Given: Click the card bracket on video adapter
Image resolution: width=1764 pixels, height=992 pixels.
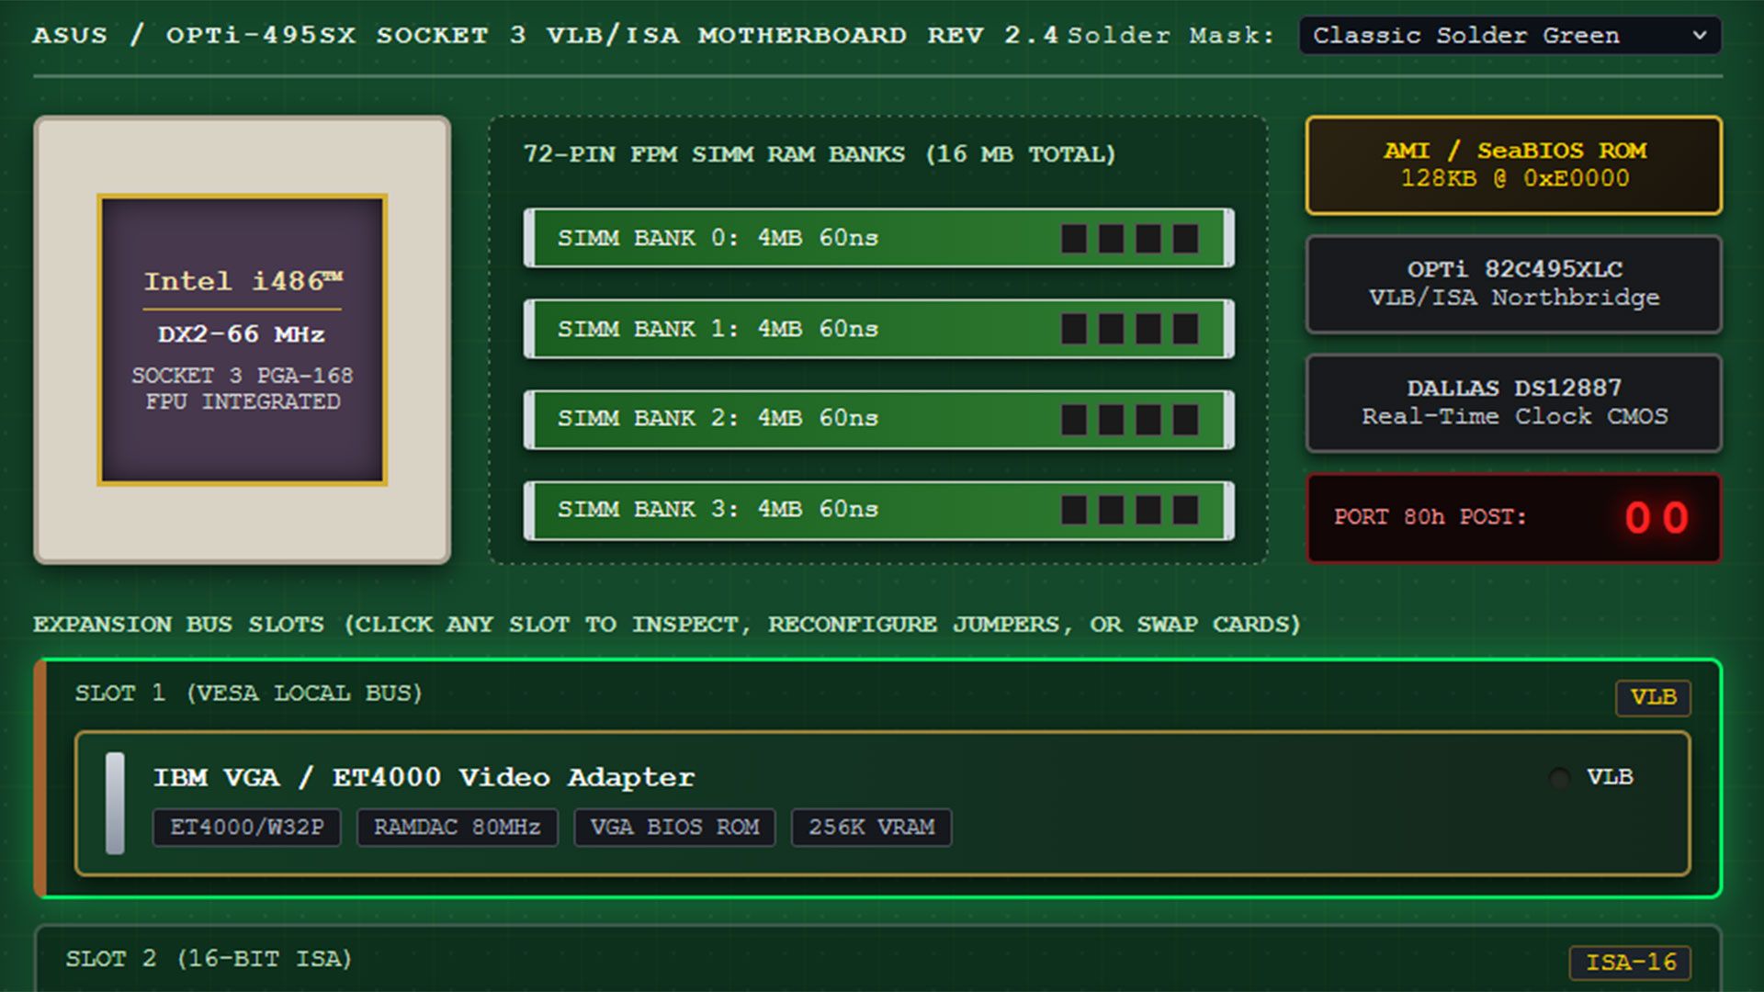Looking at the screenshot, I should [115, 804].
